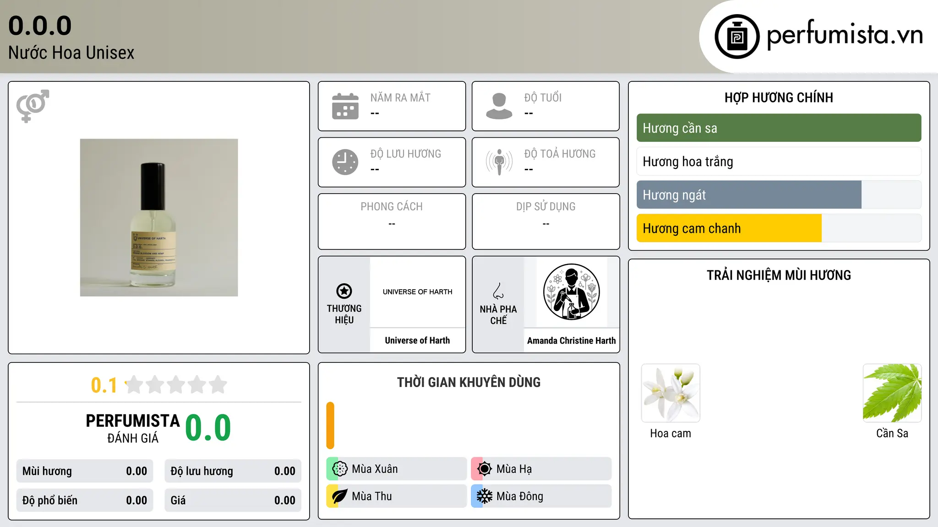Select the Mùa Hạ season row
The width and height of the screenshot is (938, 527).
point(541,469)
